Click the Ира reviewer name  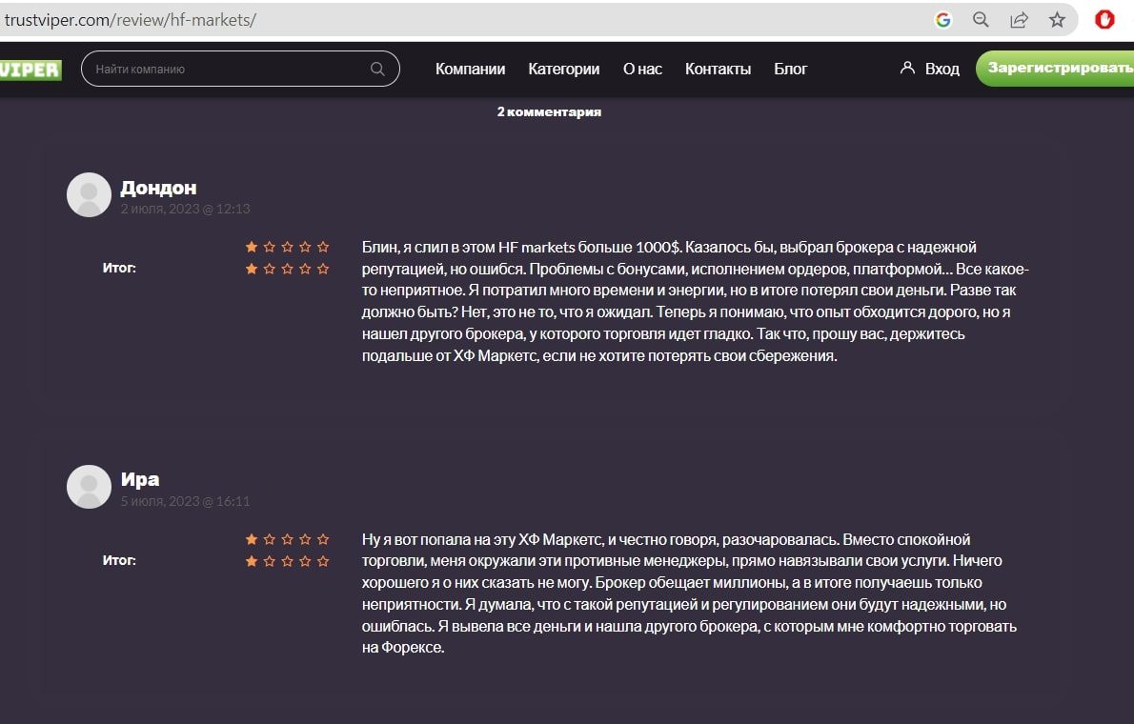(x=139, y=479)
